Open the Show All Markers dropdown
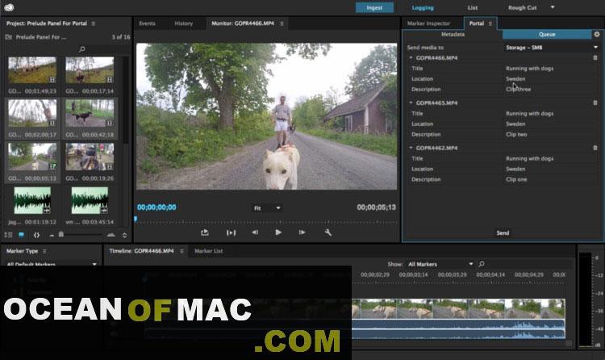This screenshot has width=605, height=360. [x=440, y=264]
